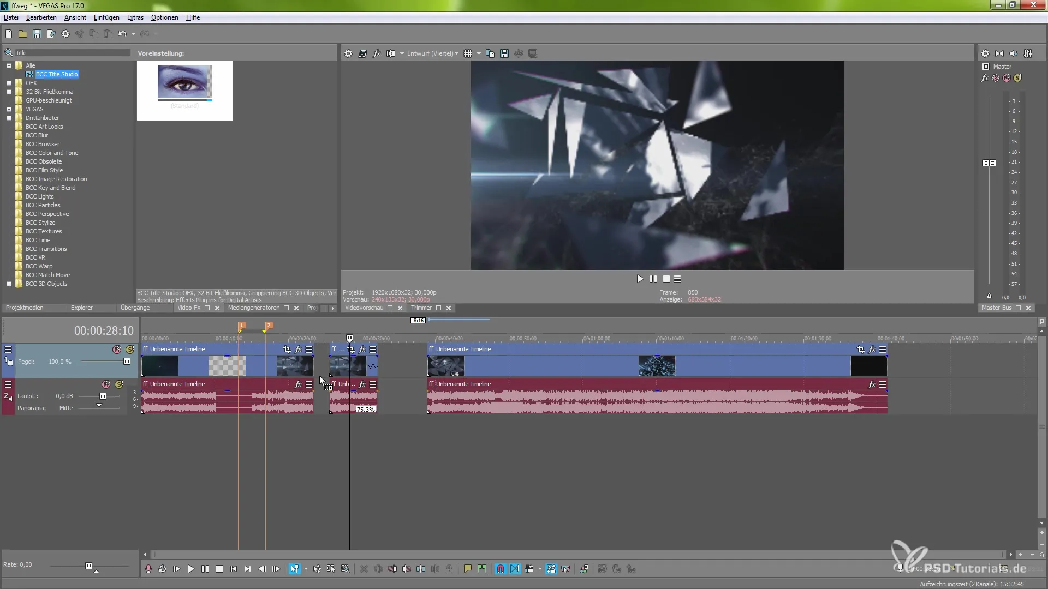1048x589 pixels.
Task: Toggle snapping magnet button
Action: tap(501, 569)
